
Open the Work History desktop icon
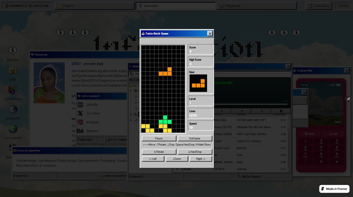click(13, 93)
